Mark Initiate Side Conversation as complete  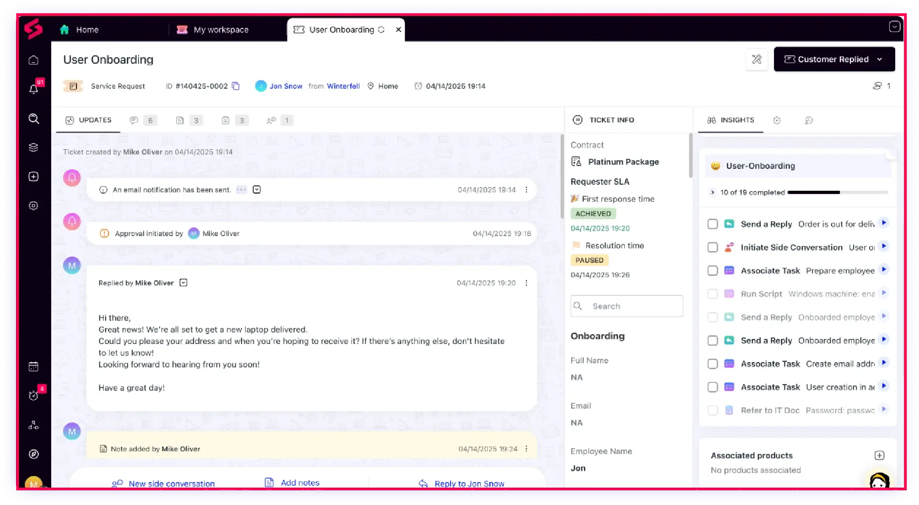tap(712, 247)
